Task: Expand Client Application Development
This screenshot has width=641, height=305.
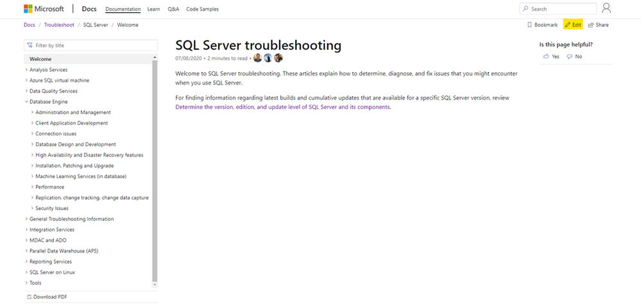Action: click(x=32, y=123)
